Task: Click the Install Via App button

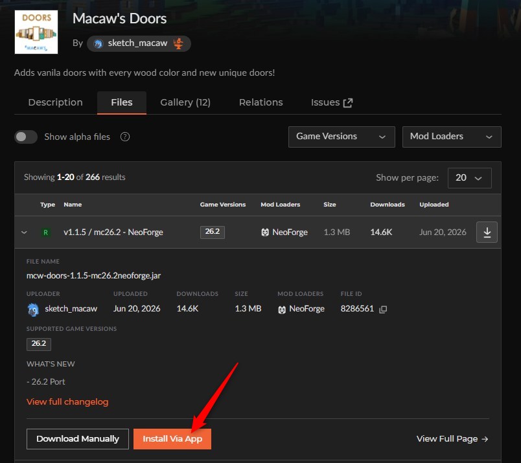Action: [172, 439]
